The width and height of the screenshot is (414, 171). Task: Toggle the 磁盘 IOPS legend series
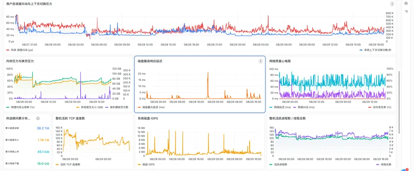[x=146, y=165]
